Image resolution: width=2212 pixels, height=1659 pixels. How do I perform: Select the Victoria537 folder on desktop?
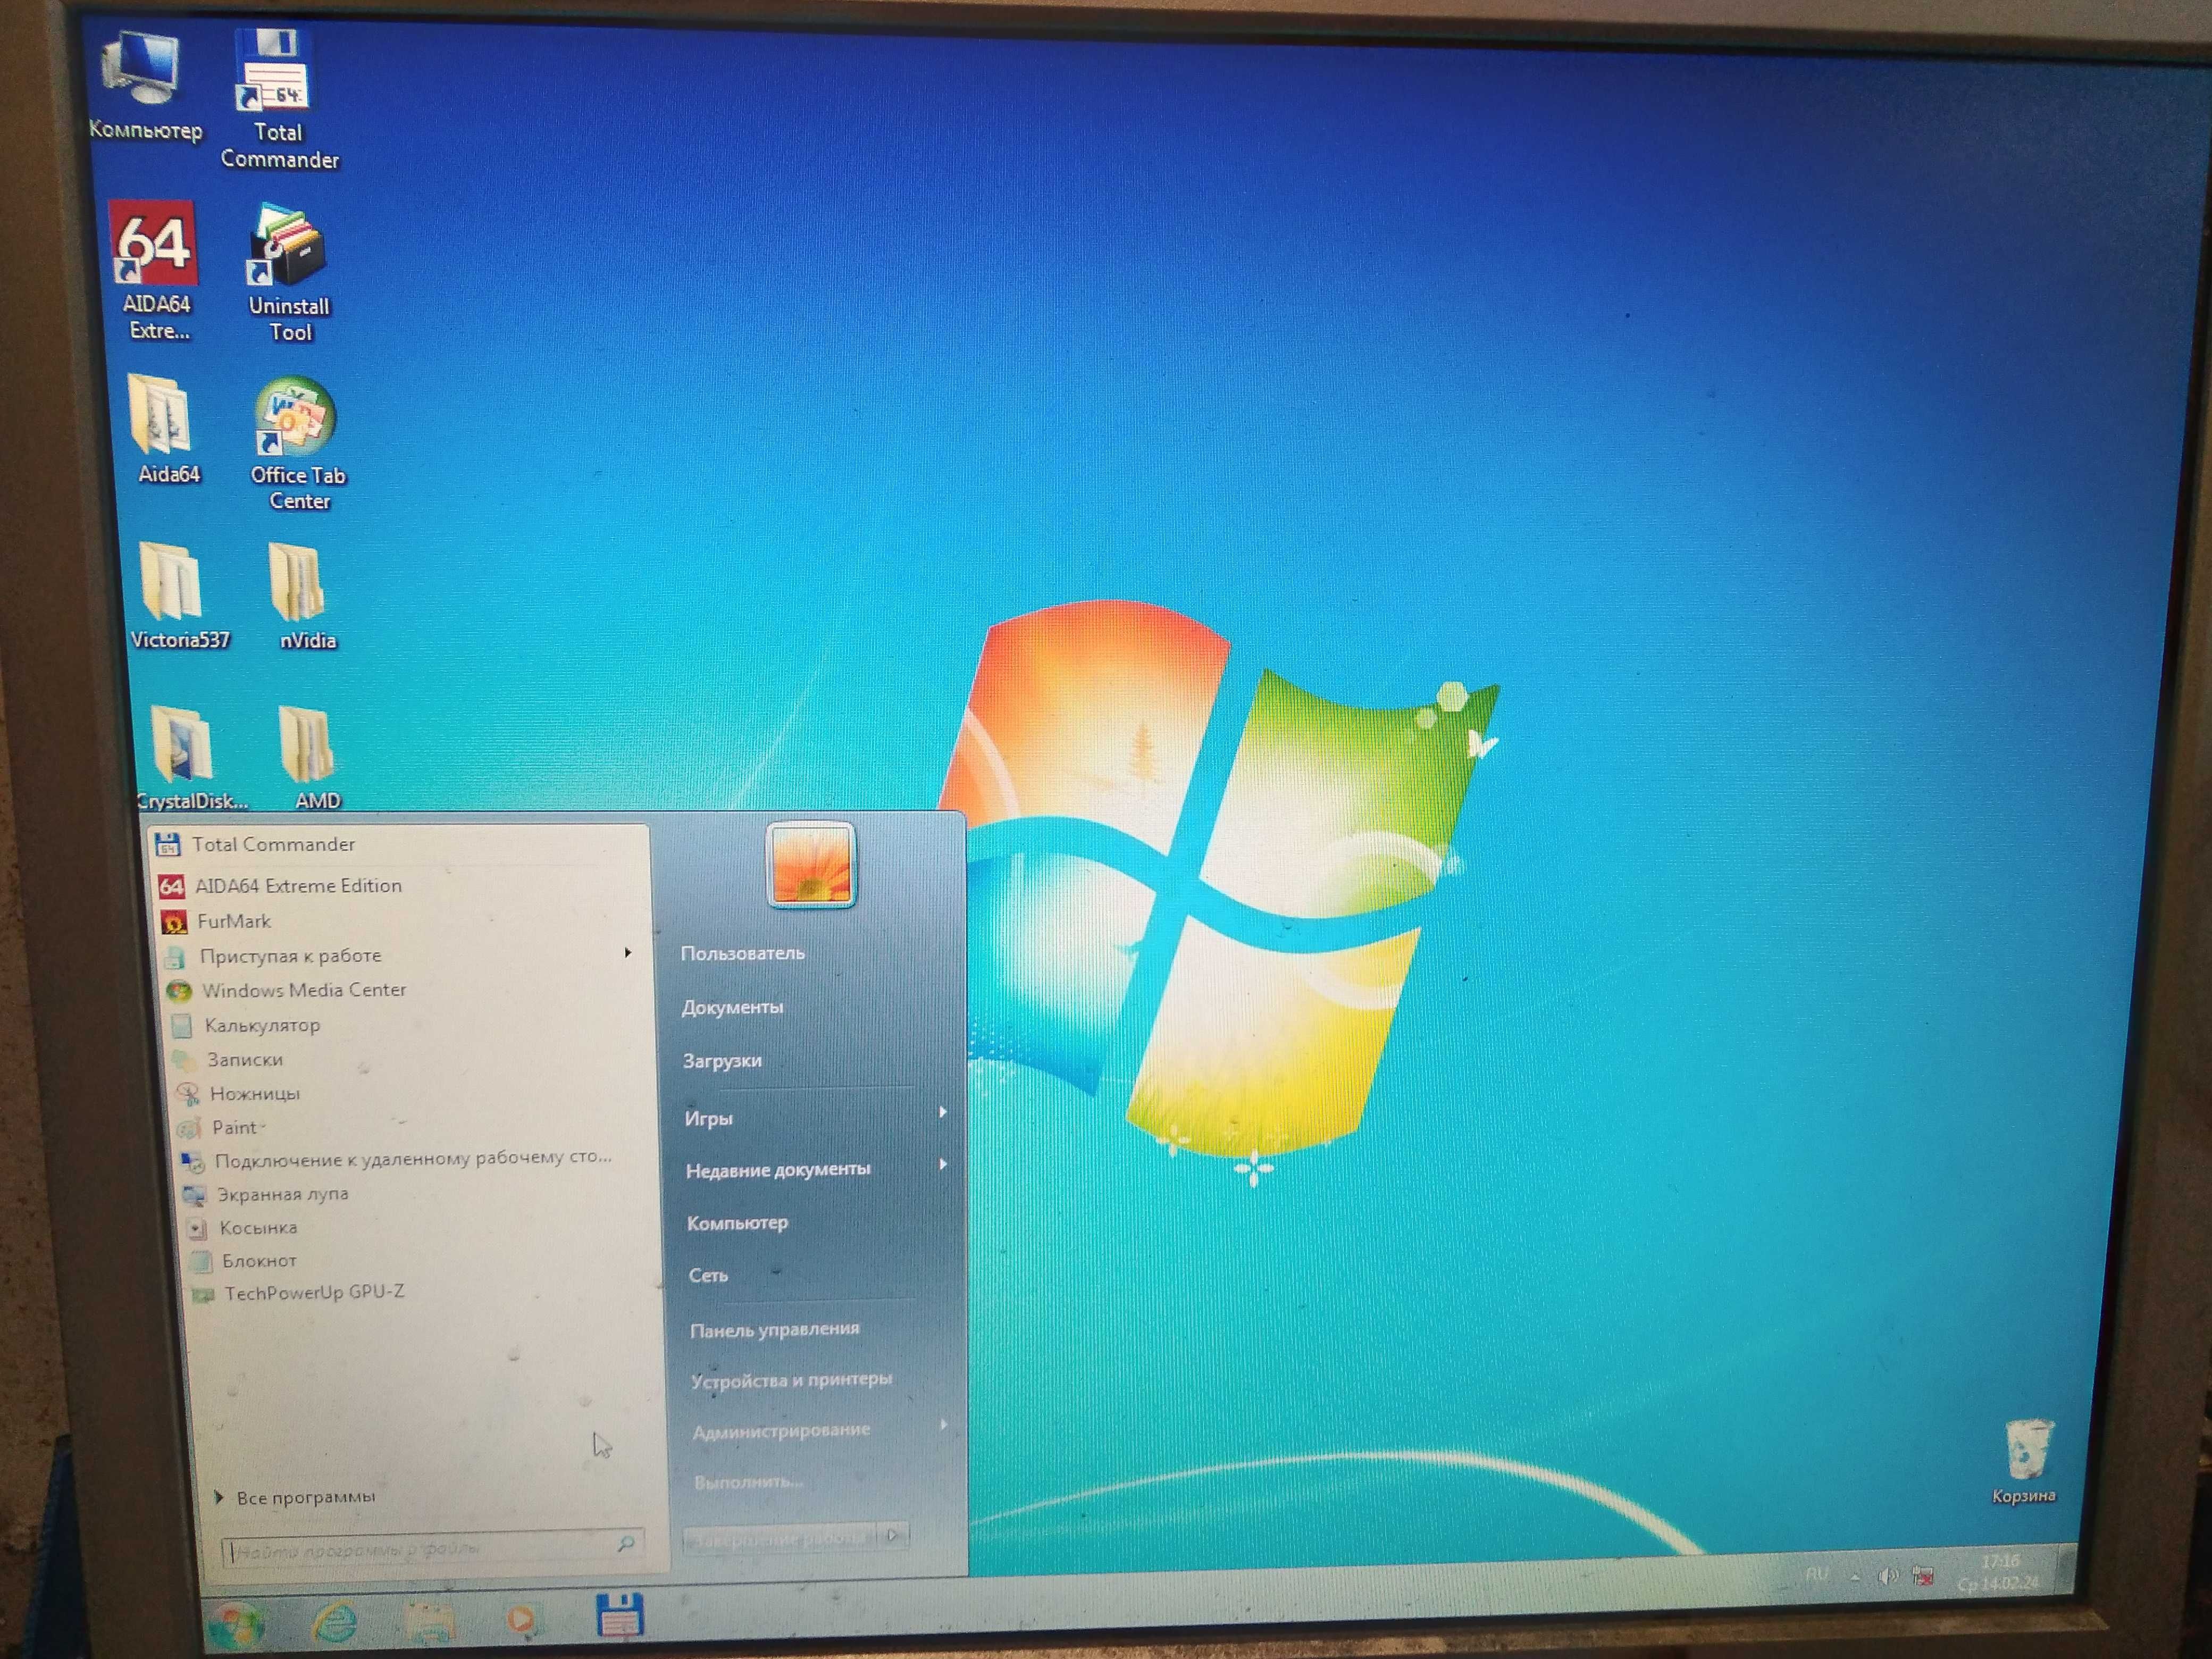[179, 597]
